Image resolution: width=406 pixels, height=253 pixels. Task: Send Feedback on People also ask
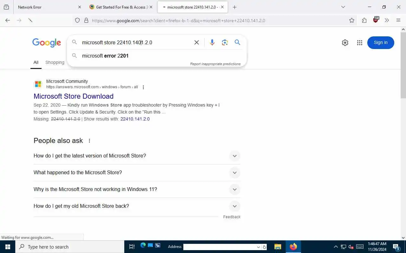pyautogui.click(x=232, y=217)
